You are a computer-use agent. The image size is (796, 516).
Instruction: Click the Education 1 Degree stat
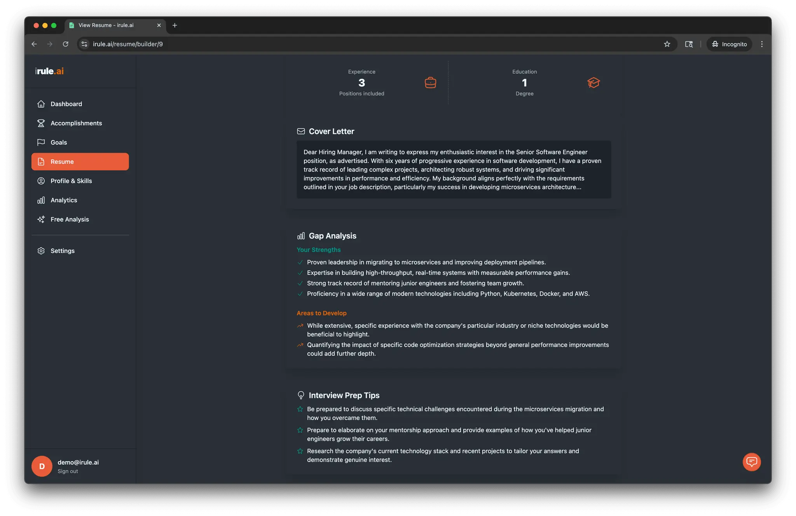click(x=524, y=82)
